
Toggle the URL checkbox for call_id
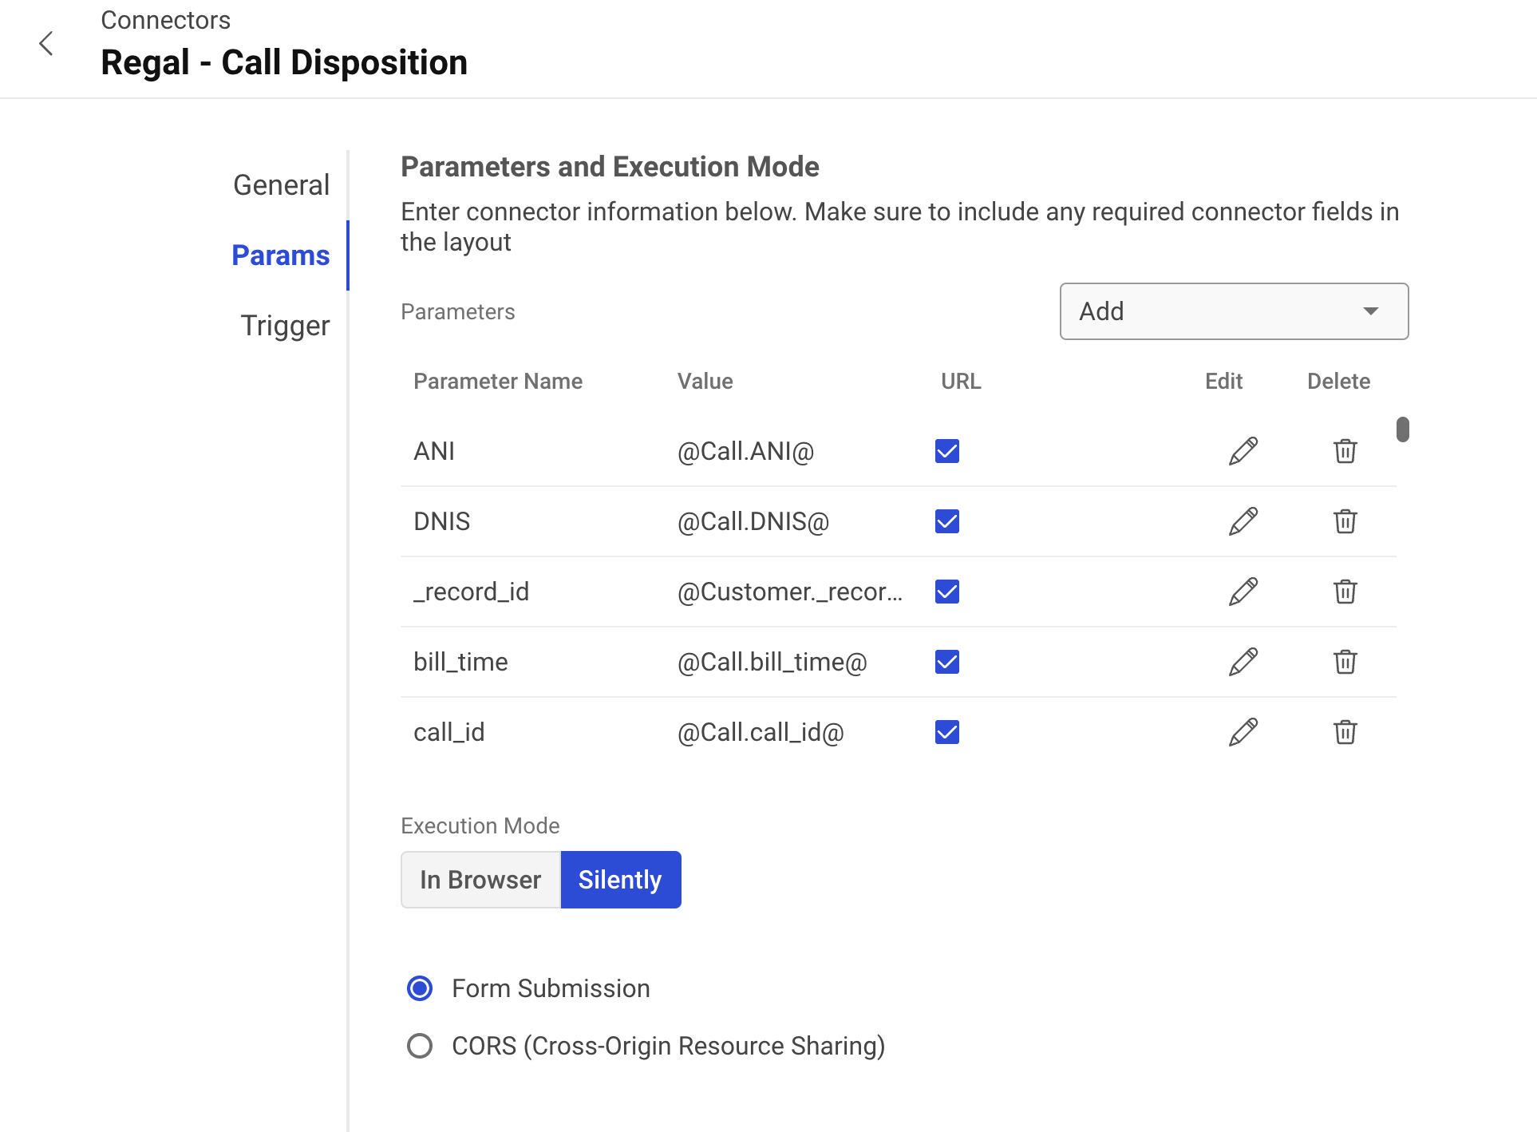[x=946, y=732]
